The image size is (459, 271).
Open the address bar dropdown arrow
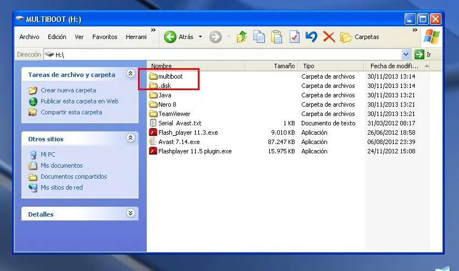[406, 54]
